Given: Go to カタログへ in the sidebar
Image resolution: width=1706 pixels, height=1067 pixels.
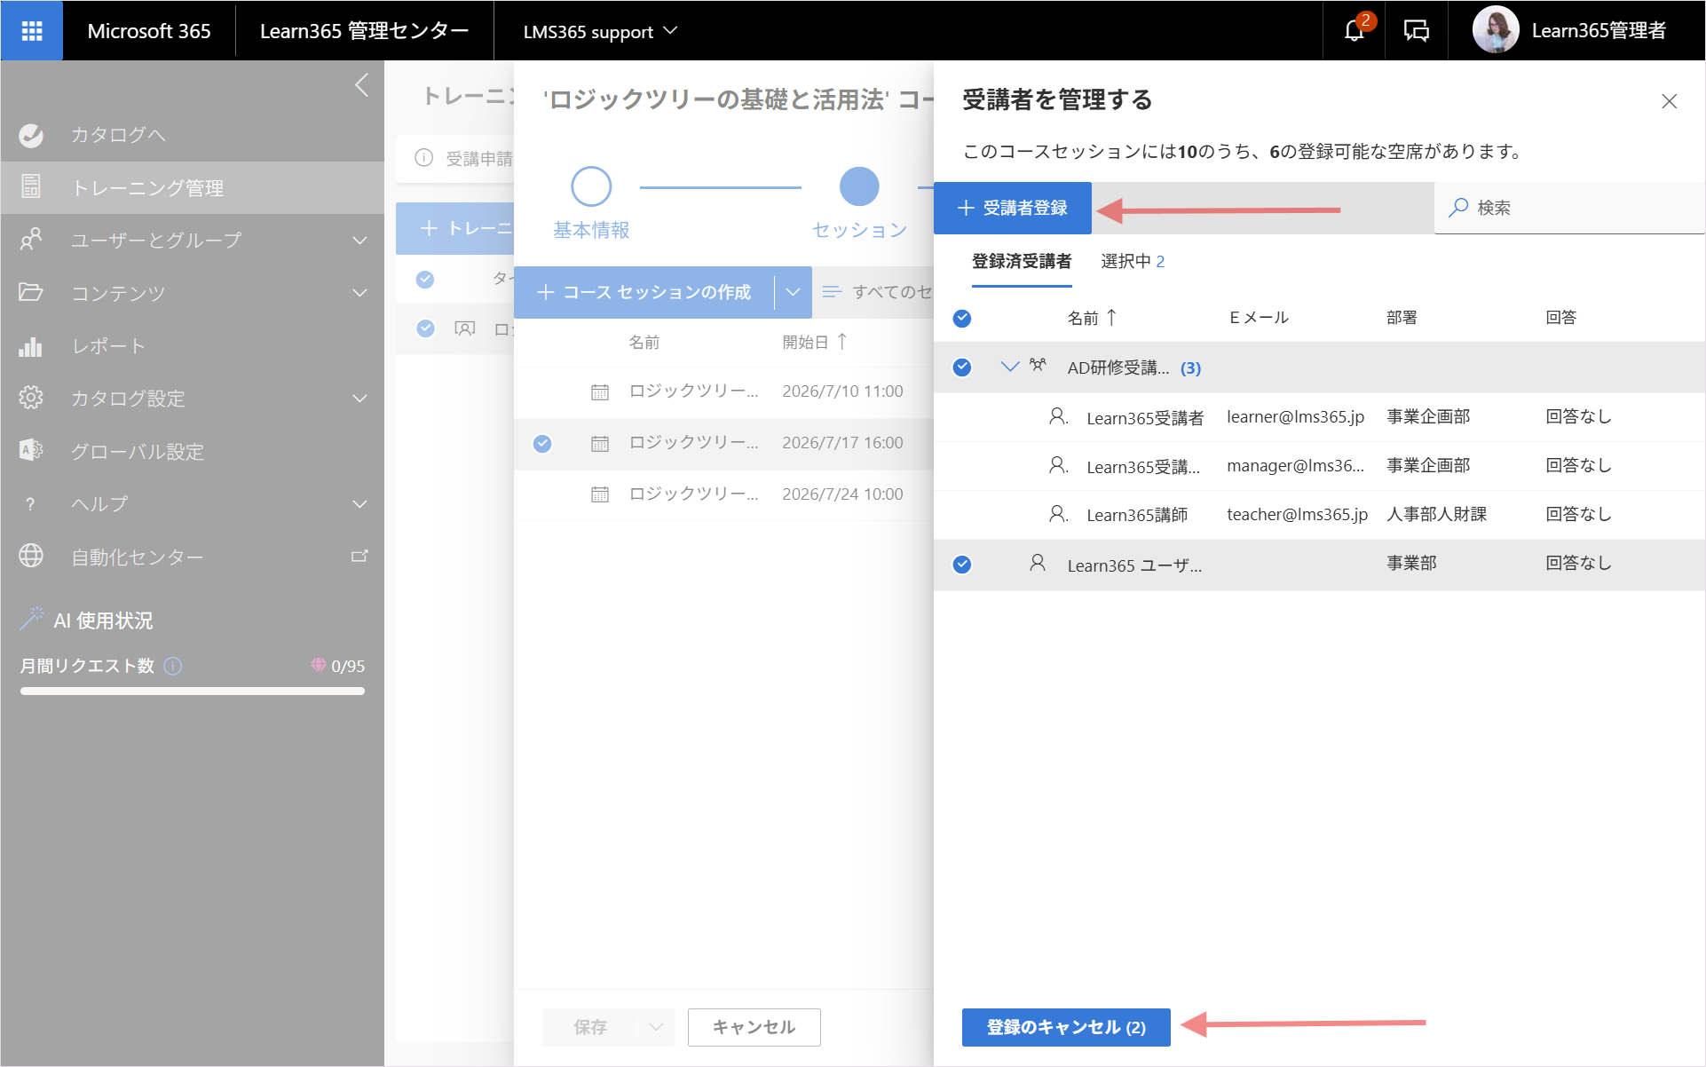Looking at the screenshot, I should [193, 135].
